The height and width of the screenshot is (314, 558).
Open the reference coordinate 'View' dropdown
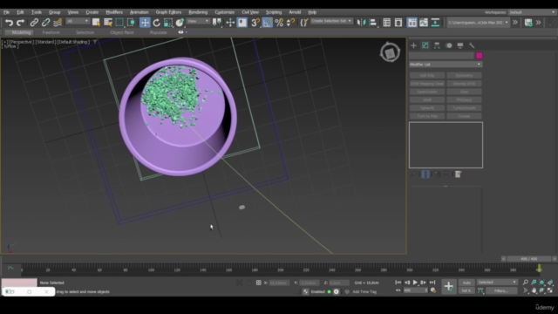198,21
